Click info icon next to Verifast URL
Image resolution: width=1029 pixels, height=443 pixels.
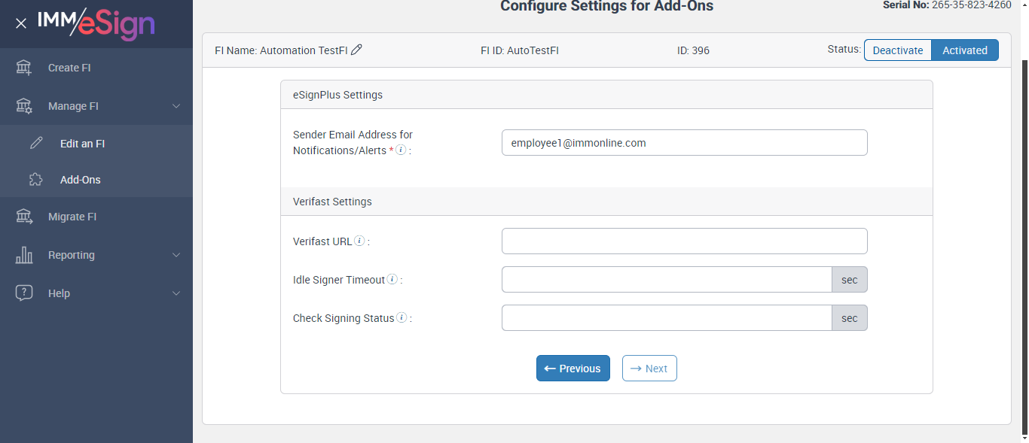(359, 241)
